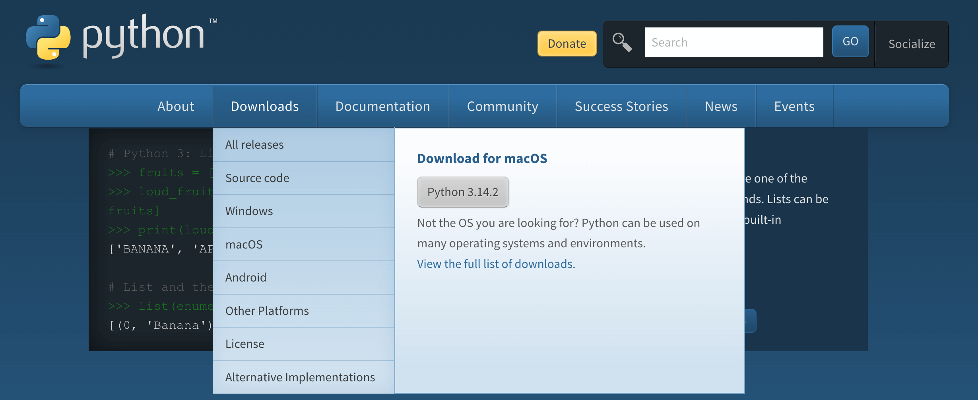Download Python 3.14.2 for macOS

tap(462, 192)
